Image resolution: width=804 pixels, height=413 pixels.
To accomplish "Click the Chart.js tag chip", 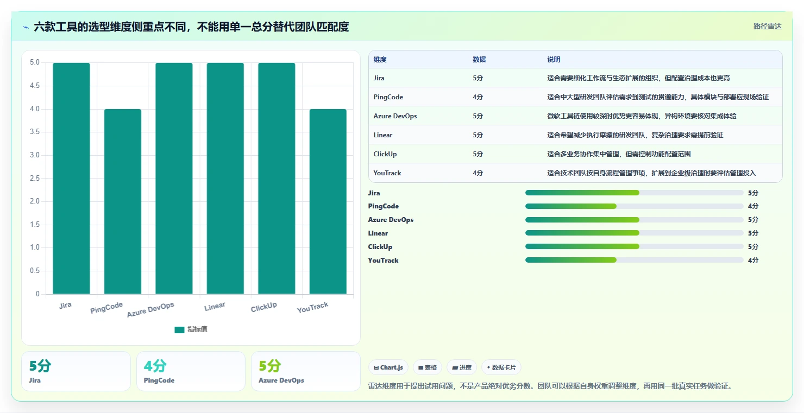I will pyautogui.click(x=388, y=367).
